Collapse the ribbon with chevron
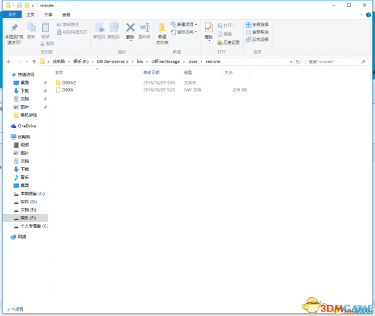375x316 pixels. pyautogui.click(x=361, y=15)
